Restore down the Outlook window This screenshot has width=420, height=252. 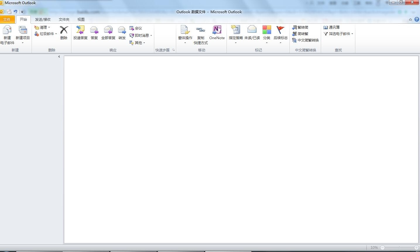pyautogui.click(x=401, y=3)
